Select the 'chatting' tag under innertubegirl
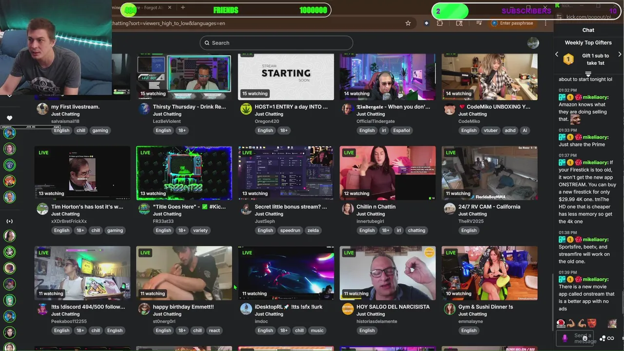The width and height of the screenshot is (624, 351). pyautogui.click(x=417, y=230)
